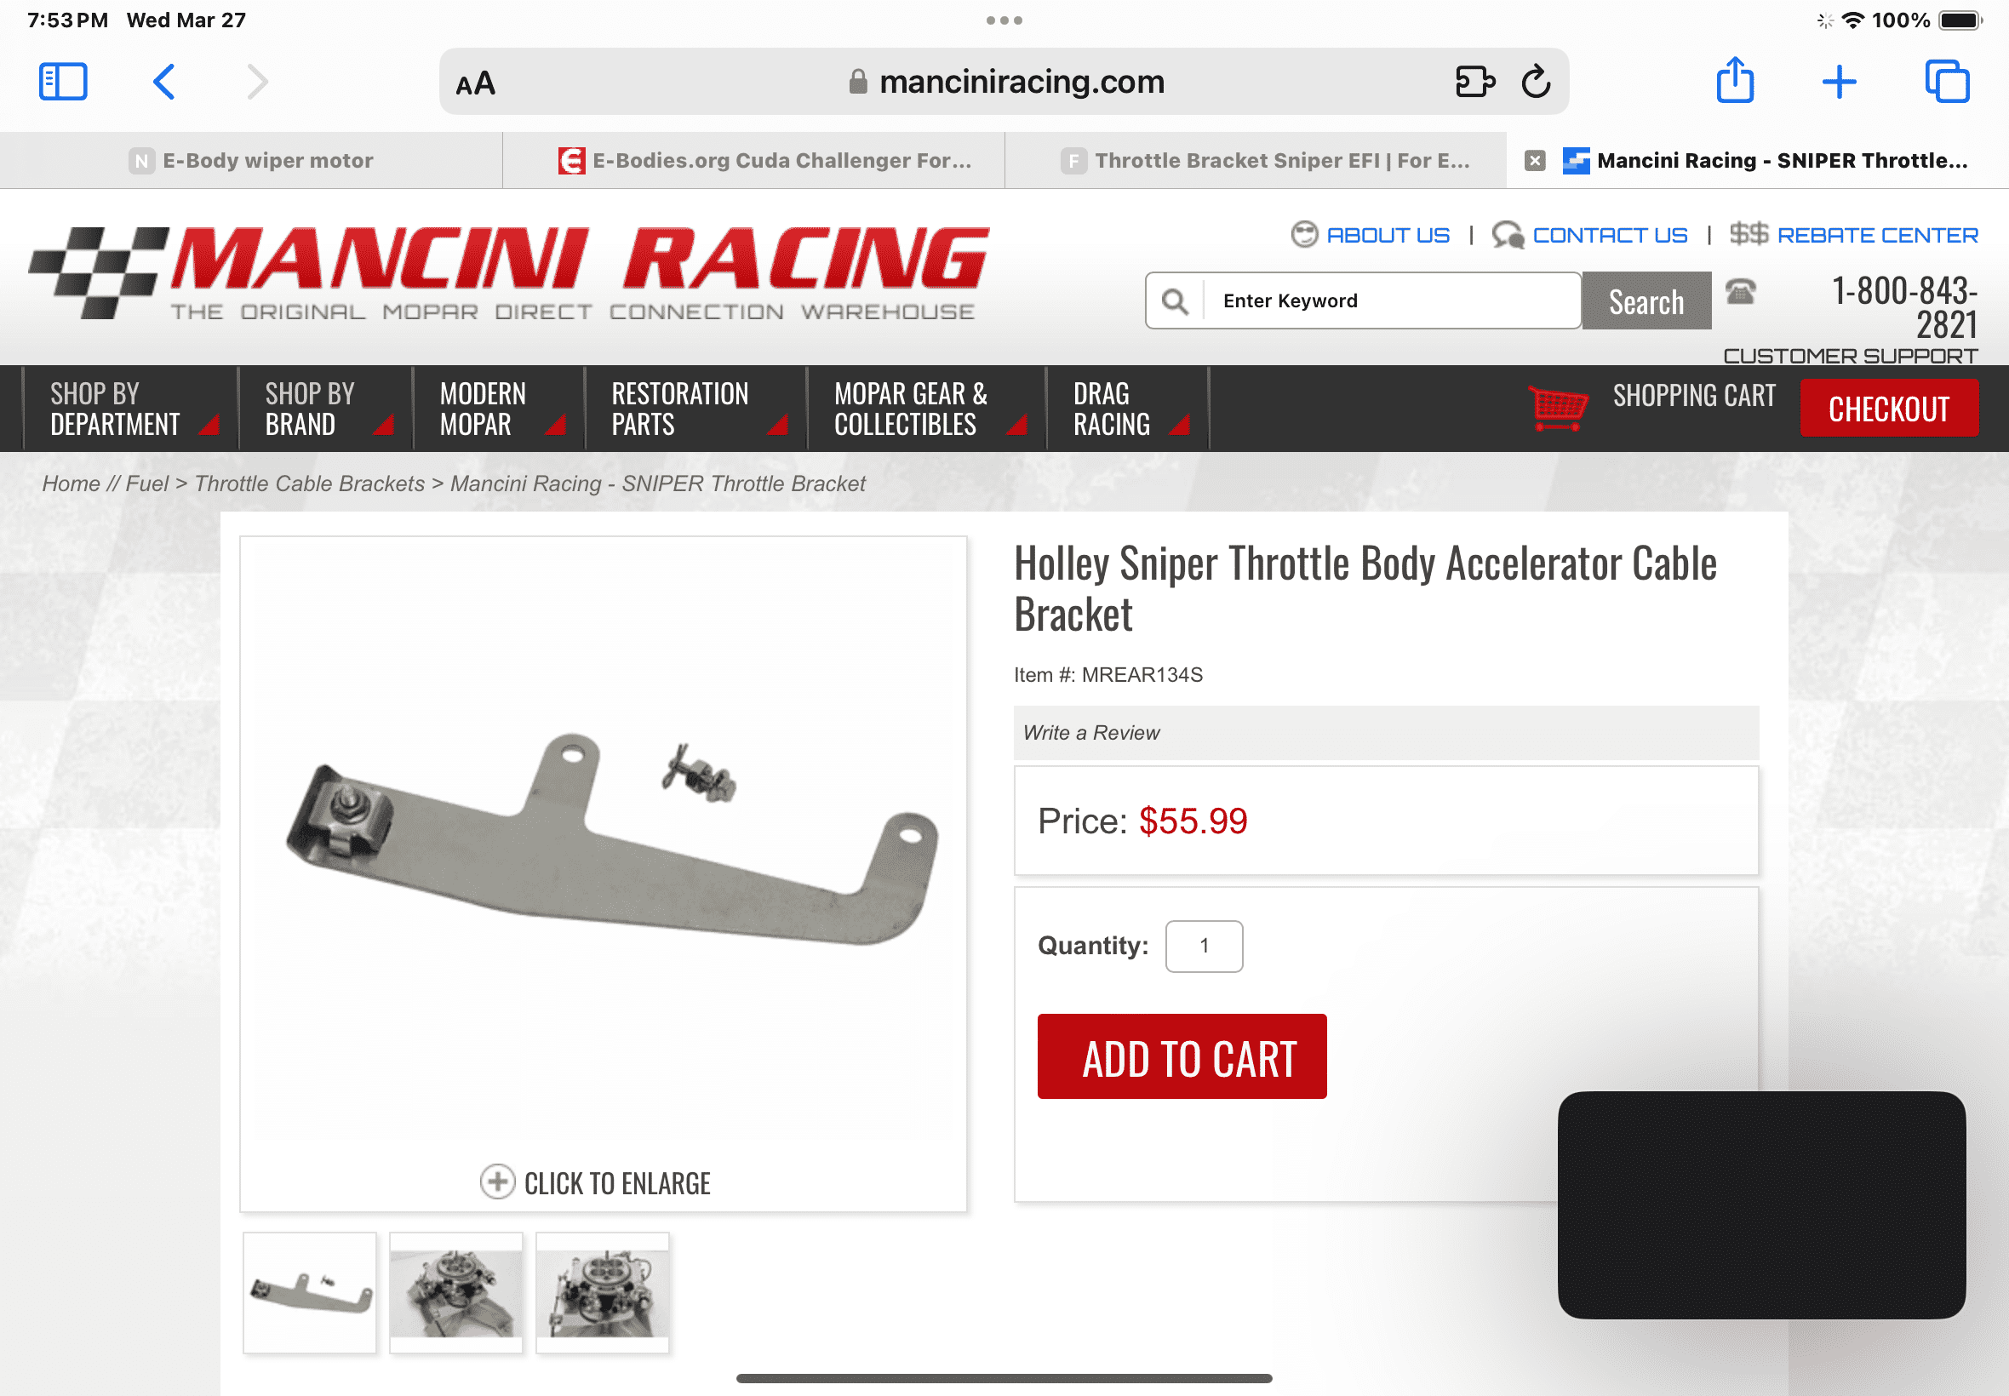
Task: Open the Drag Racing dropdown menu
Action: tap(1127, 409)
